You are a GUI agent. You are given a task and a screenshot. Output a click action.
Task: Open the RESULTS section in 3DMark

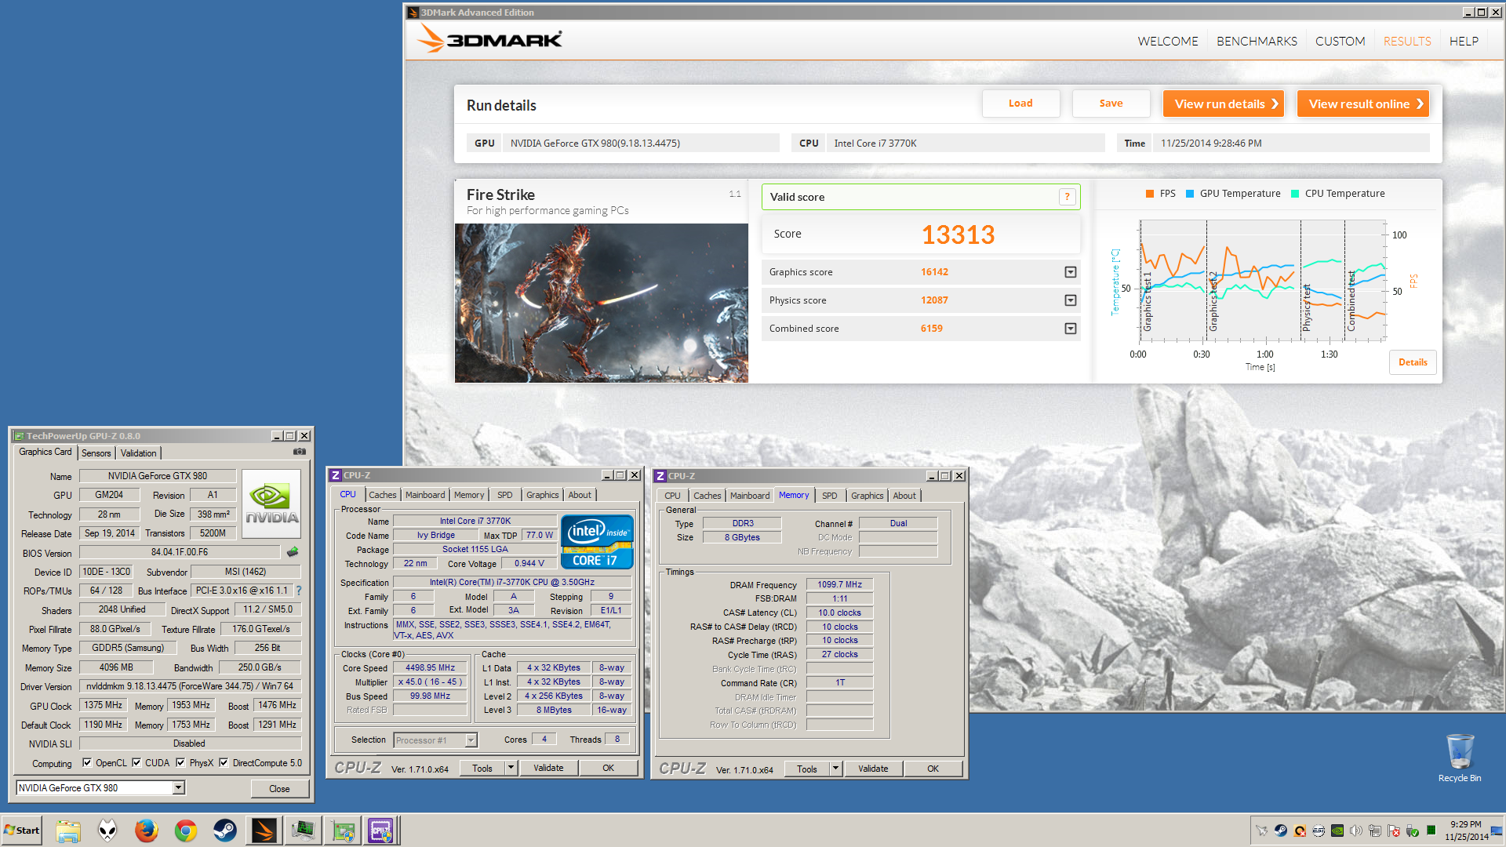click(1407, 41)
